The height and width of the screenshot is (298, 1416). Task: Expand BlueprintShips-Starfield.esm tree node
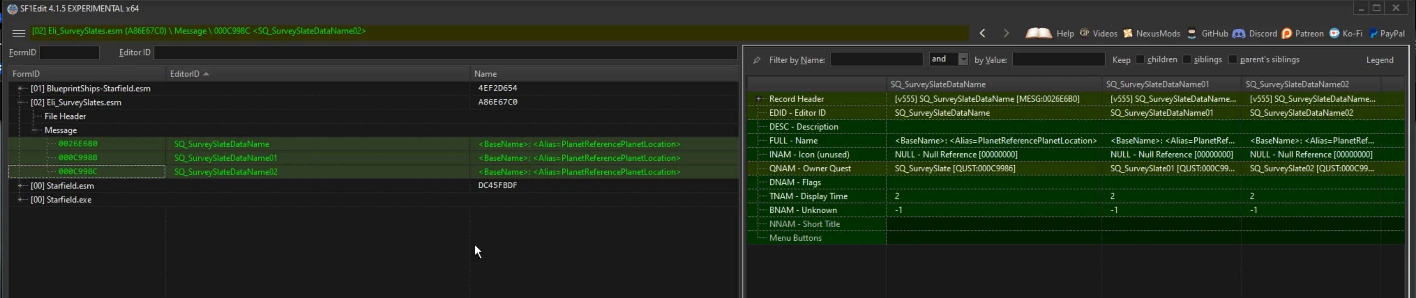coord(20,88)
